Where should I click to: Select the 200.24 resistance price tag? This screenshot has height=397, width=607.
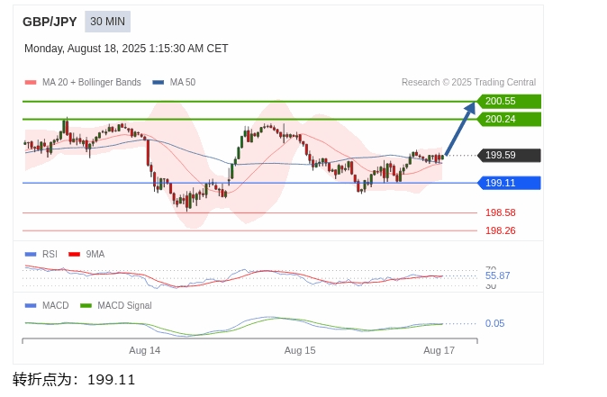509,119
